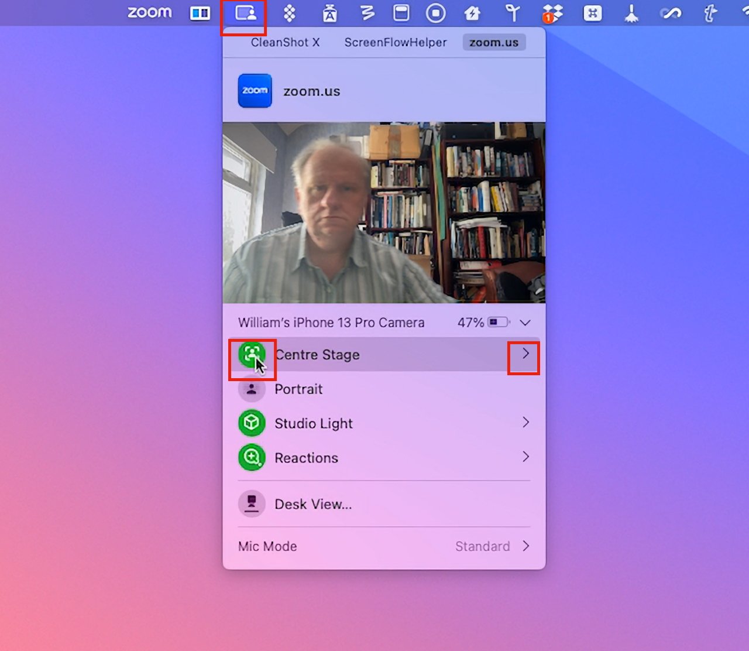The image size is (749, 651).
Task: Collapse the iPhone 13 Pro Camera section
Action: pos(525,323)
